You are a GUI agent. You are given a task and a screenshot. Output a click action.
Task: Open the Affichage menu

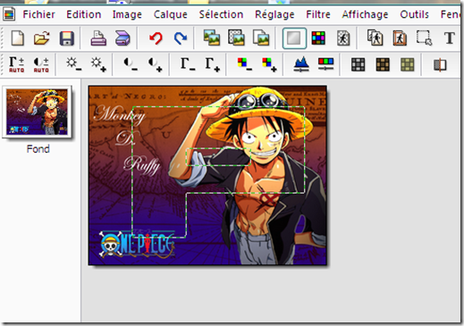(365, 14)
